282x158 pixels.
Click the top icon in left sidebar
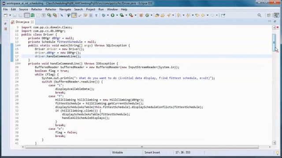(5, 23)
